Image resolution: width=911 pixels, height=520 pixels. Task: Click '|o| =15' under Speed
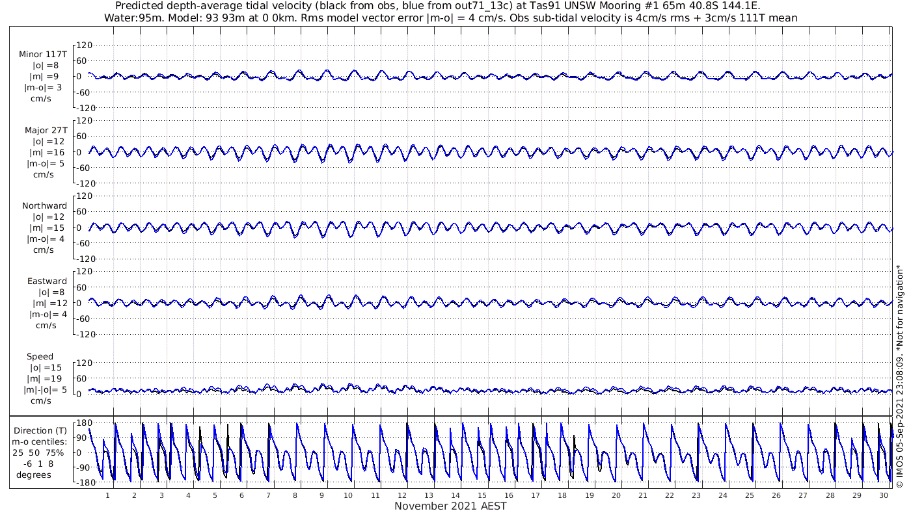coord(47,368)
